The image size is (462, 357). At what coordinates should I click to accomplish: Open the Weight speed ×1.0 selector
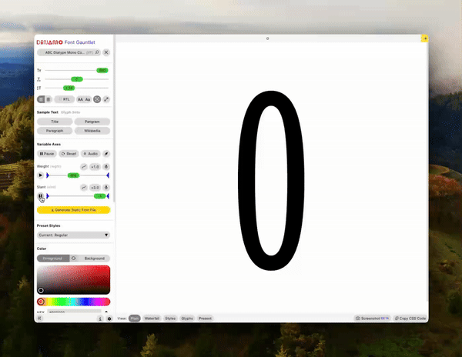(95, 166)
